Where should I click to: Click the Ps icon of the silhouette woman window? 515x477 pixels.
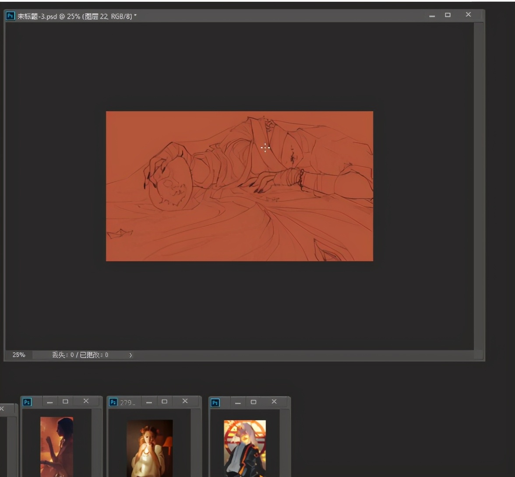click(x=27, y=402)
